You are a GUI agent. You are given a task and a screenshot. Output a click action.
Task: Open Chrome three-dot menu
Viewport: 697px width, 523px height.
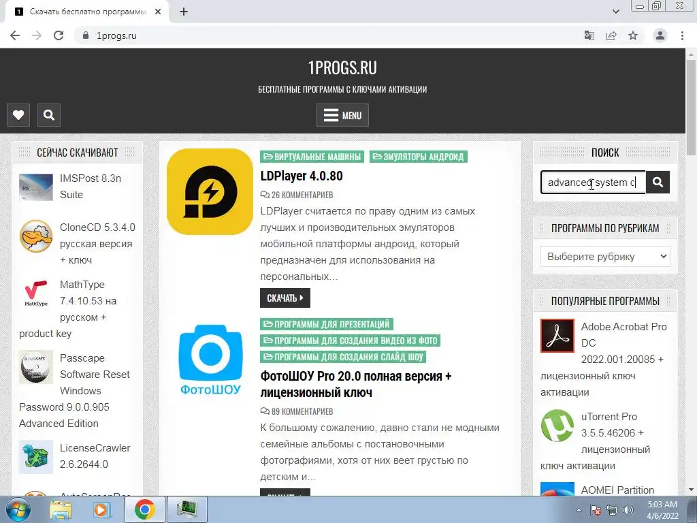pos(682,35)
